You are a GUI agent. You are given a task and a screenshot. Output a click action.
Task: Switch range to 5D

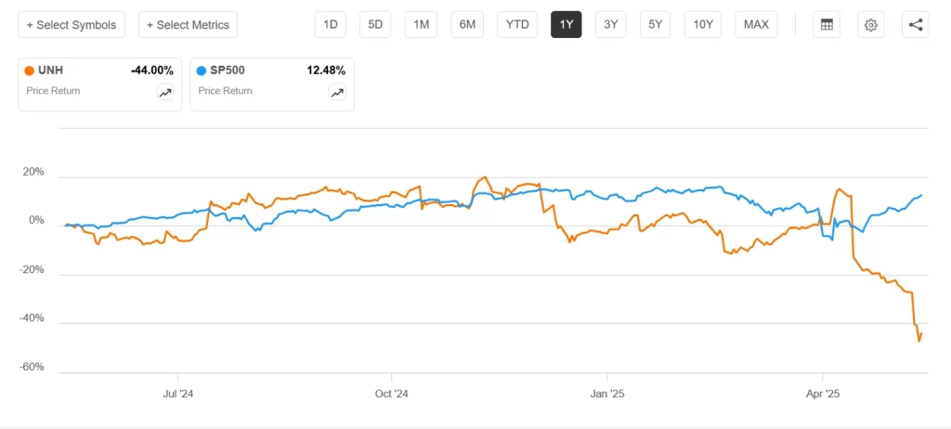point(375,25)
